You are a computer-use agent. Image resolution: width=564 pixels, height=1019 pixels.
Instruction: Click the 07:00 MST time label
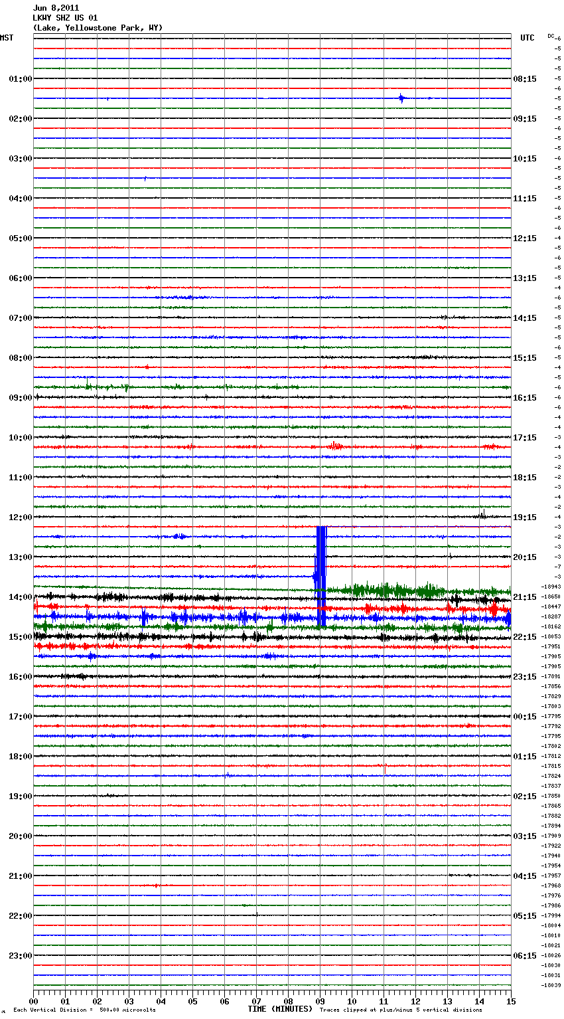(20, 318)
